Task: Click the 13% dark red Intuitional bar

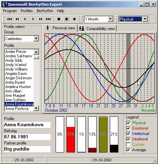Action: pos(92,134)
